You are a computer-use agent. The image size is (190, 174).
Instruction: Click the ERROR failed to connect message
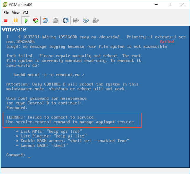[51, 117]
